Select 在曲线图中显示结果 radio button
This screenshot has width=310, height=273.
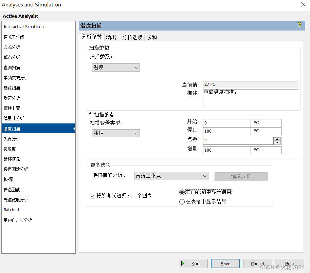point(182,192)
